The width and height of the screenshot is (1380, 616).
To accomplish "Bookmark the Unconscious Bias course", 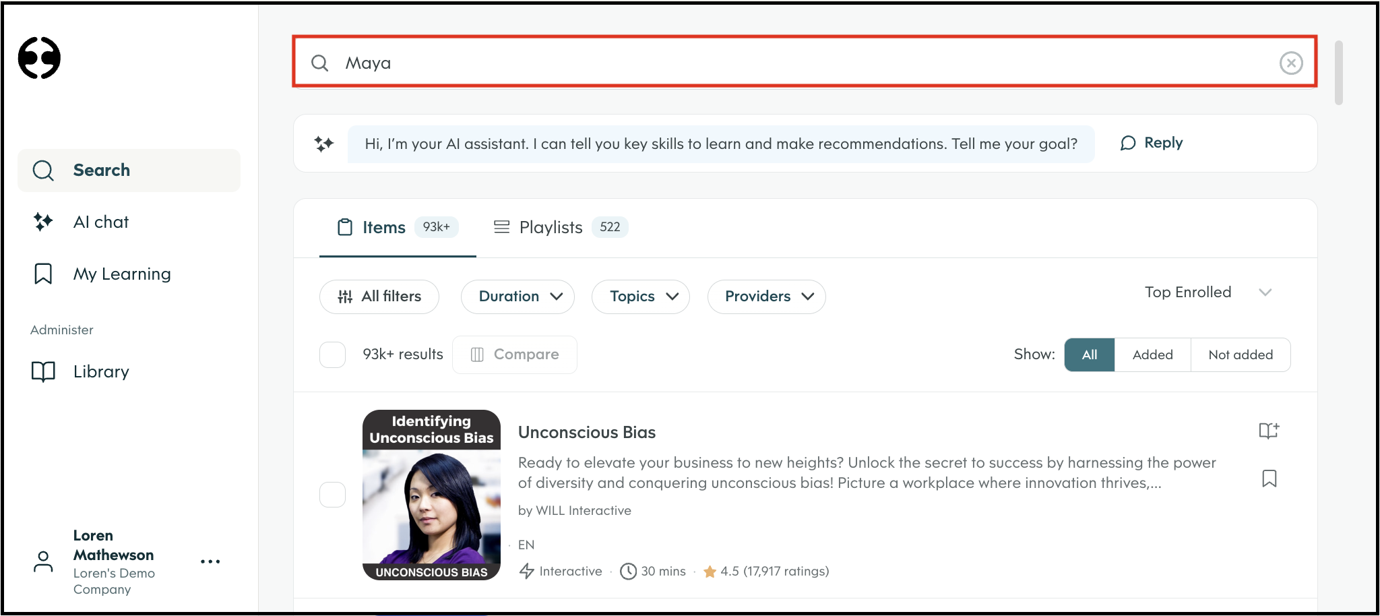I will (1269, 479).
